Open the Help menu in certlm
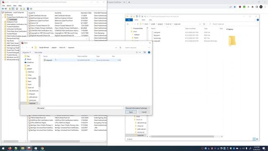 20,5
